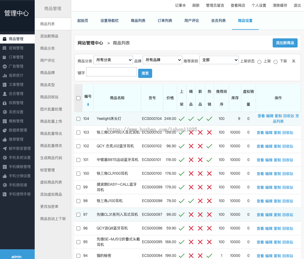Click the 手机系统设置 gear icon
Screen dimensions: 304x259
pyautogui.click(x=5, y=158)
